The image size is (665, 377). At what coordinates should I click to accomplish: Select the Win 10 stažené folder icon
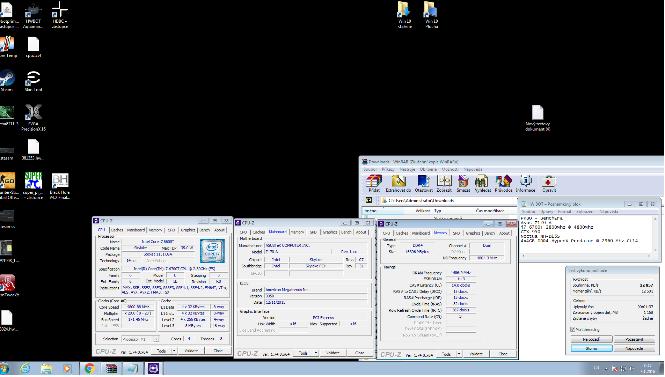point(405,15)
